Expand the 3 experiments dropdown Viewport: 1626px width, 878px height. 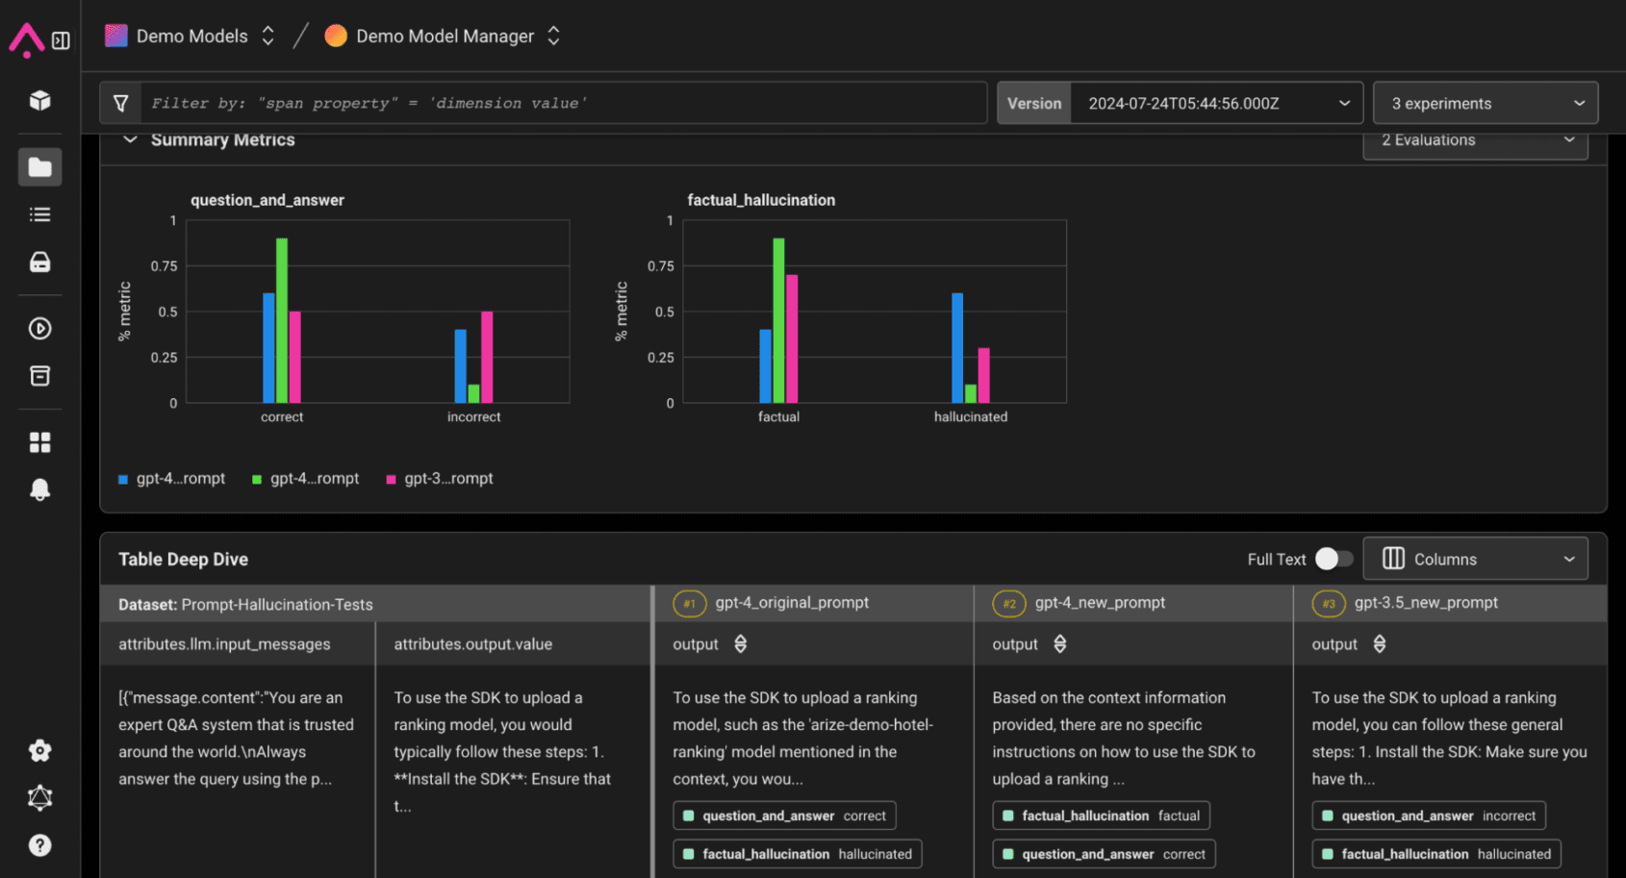1485,103
